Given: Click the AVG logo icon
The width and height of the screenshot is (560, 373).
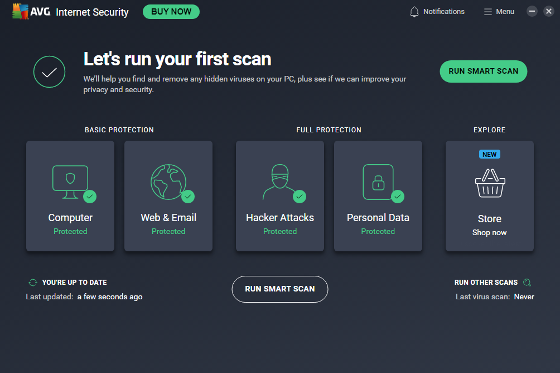Looking at the screenshot, I should pos(20,11).
